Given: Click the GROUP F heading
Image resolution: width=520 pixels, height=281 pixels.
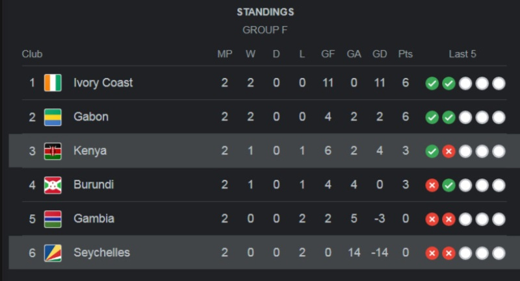Looking at the screenshot, I should coord(265,30).
